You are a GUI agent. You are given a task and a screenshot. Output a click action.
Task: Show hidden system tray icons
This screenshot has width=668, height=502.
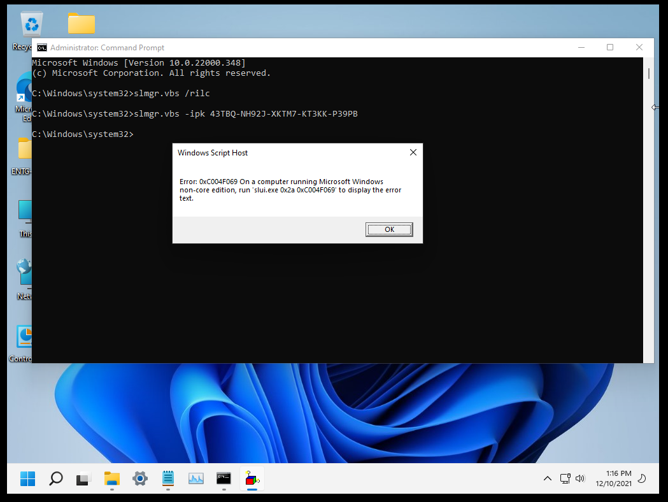tap(548, 478)
